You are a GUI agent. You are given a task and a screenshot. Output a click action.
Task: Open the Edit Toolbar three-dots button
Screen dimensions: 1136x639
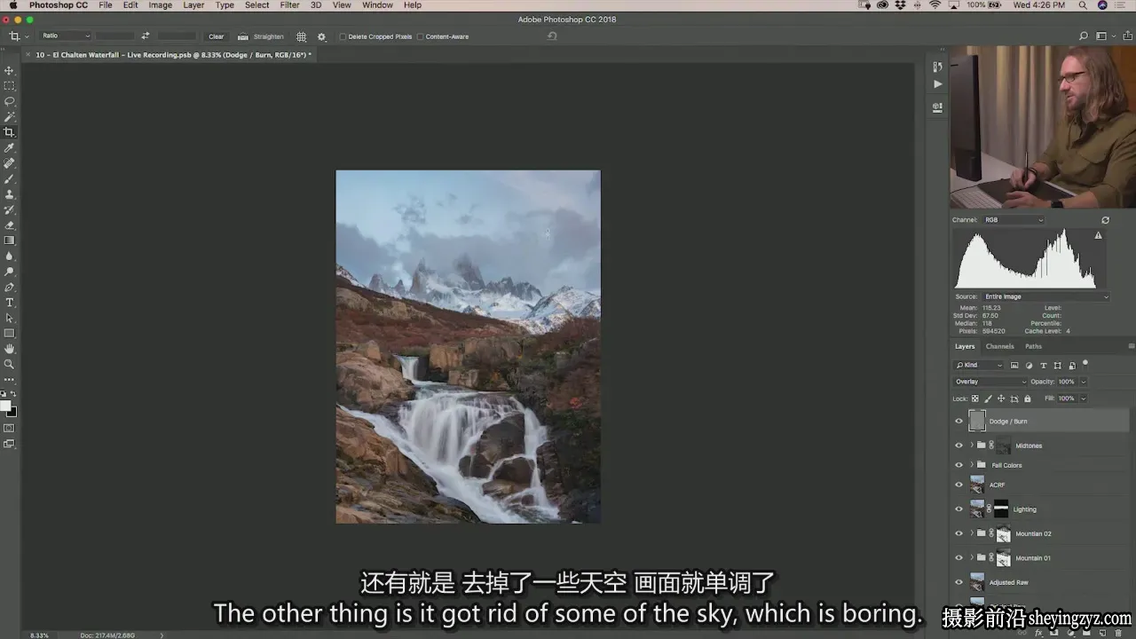point(10,379)
